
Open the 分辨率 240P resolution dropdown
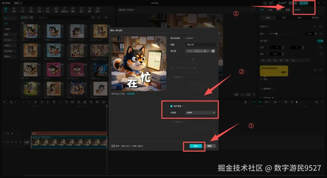200,113
